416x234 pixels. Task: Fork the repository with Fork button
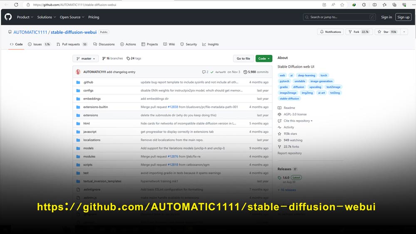click(359, 32)
